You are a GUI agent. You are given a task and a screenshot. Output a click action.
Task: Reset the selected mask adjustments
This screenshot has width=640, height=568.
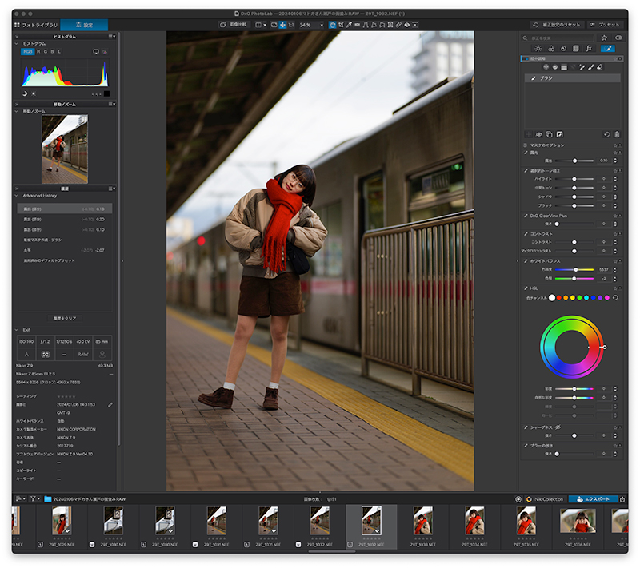click(x=607, y=134)
